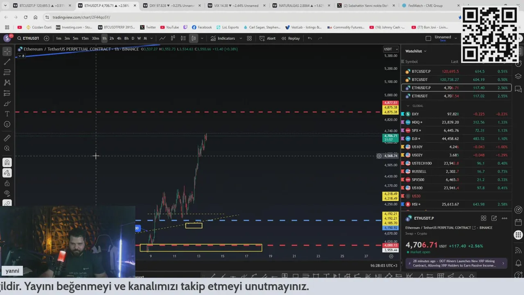Toggle magnet mode on the left toolbar
Screen dimensions: 524x295
[x=7, y=163]
